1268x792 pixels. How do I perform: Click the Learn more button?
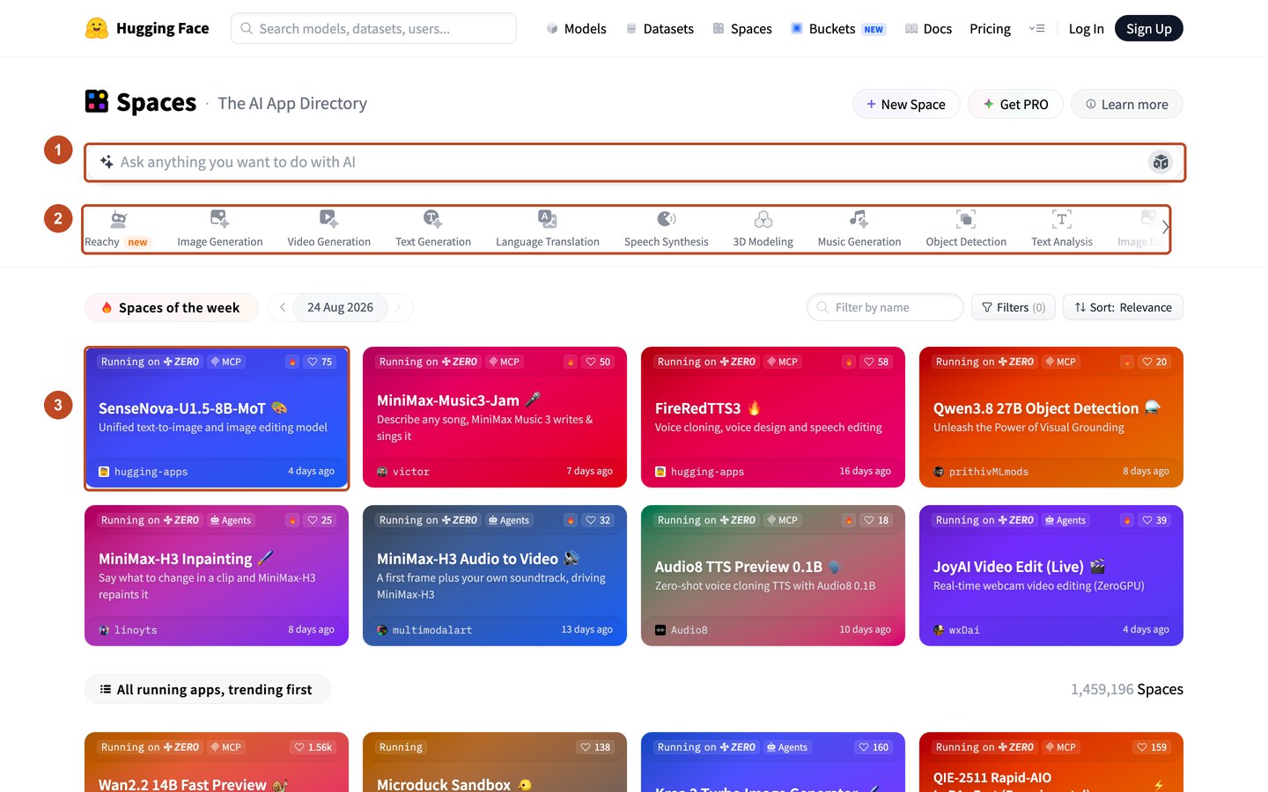[x=1127, y=104]
